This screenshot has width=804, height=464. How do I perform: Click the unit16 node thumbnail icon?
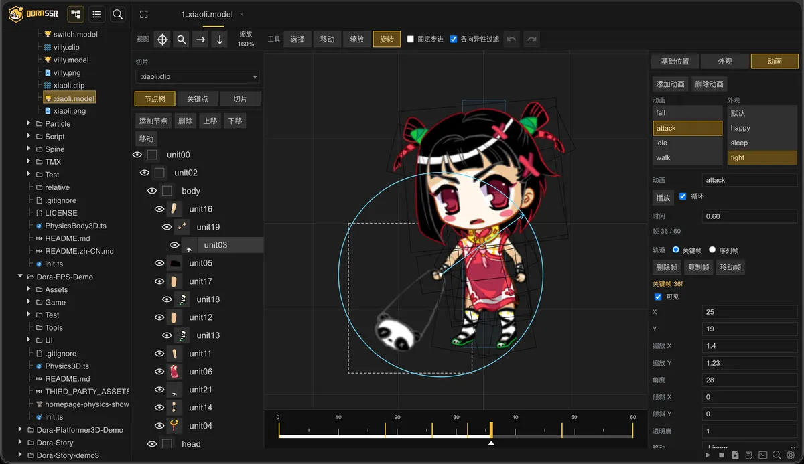tap(174, 209)
